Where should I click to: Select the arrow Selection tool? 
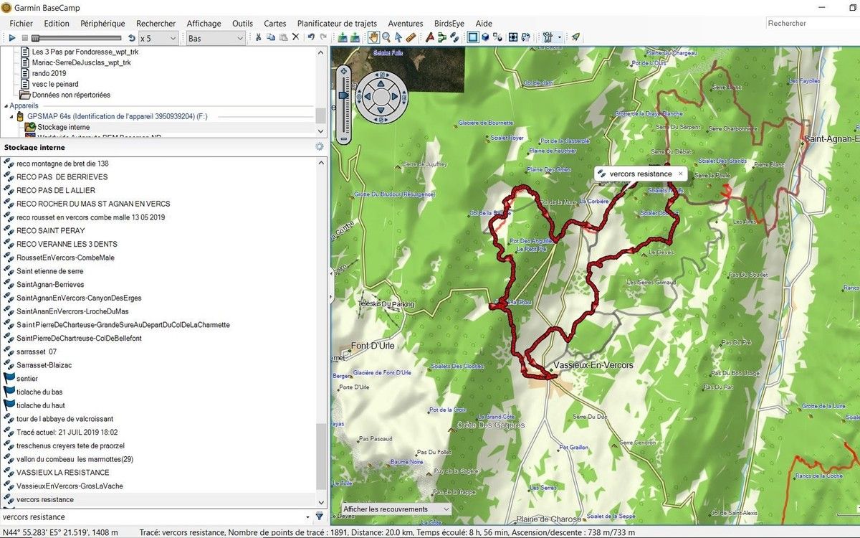[398, 37]
